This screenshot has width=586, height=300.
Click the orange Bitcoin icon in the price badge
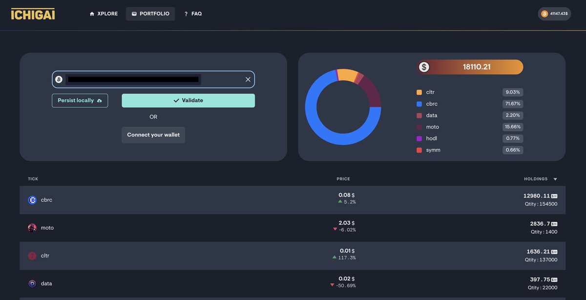tap(544, 14)
